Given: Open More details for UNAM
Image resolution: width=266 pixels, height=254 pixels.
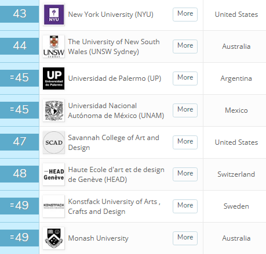Looking at the screenshot, I should point(185,110).
